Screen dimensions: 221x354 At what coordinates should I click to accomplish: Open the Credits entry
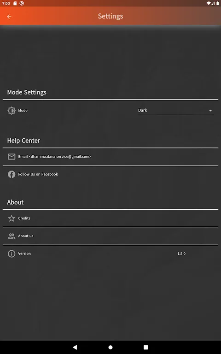click(x=110, y=218)
